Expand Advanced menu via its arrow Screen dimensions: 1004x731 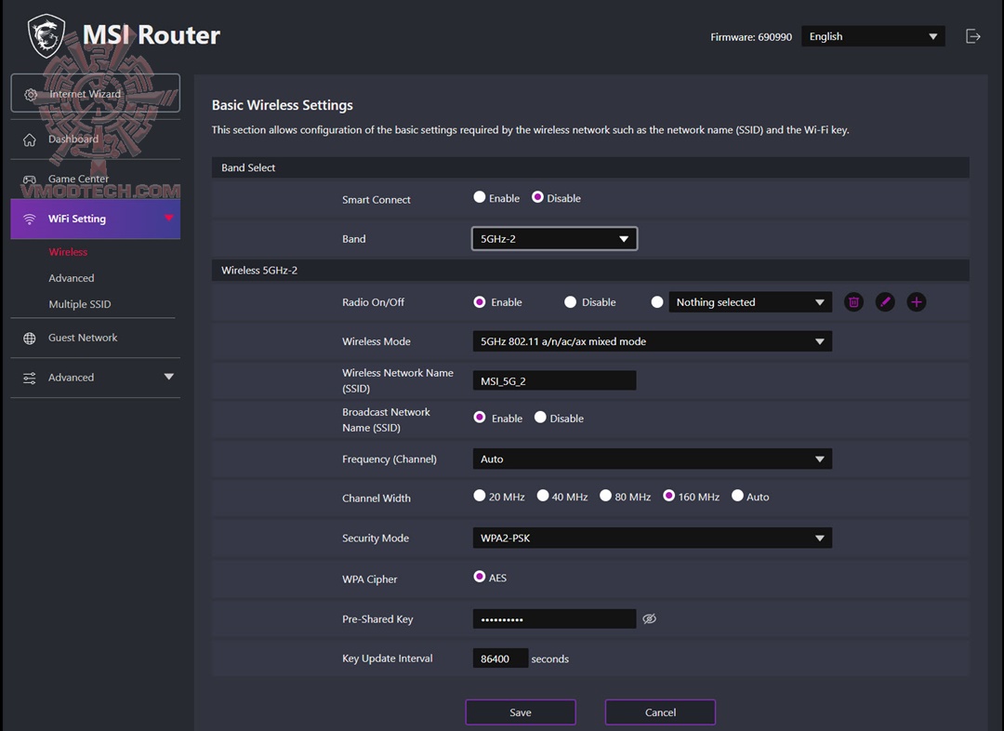click(169, 377)
